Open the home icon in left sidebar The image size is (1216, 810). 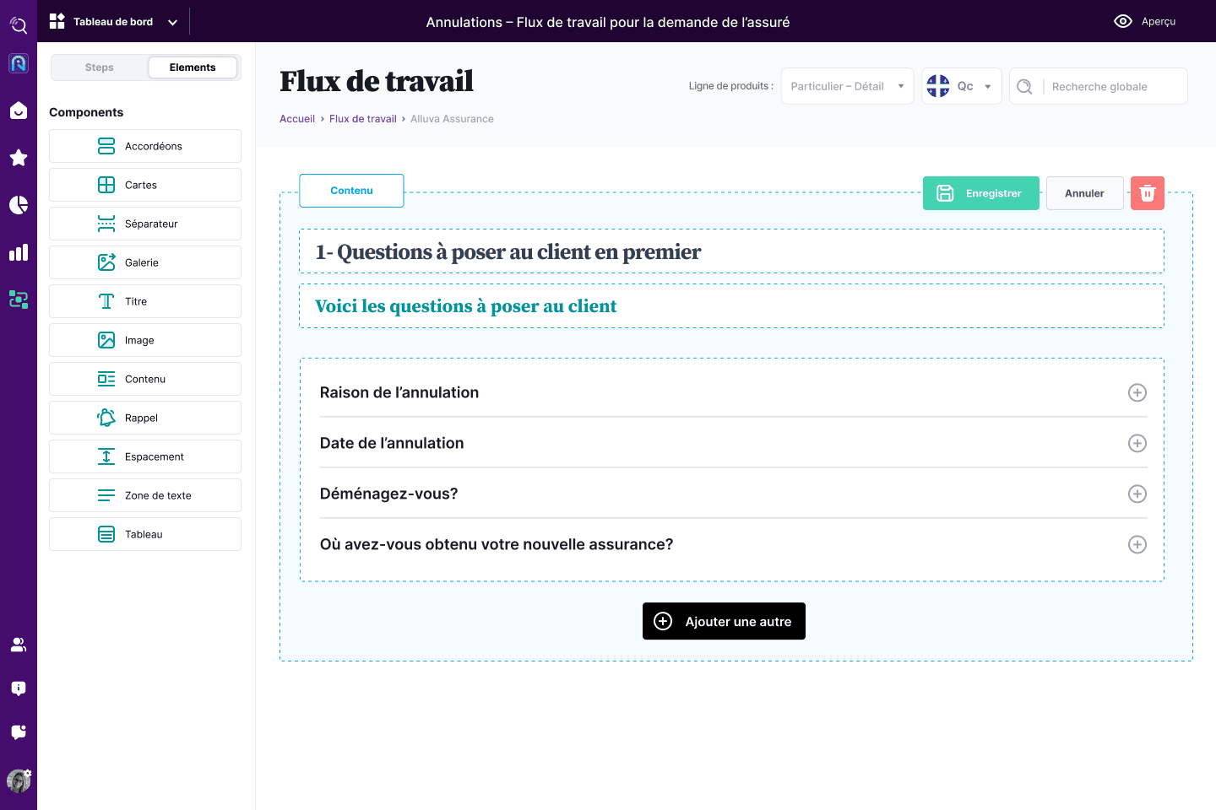click(x=19, y=111)
